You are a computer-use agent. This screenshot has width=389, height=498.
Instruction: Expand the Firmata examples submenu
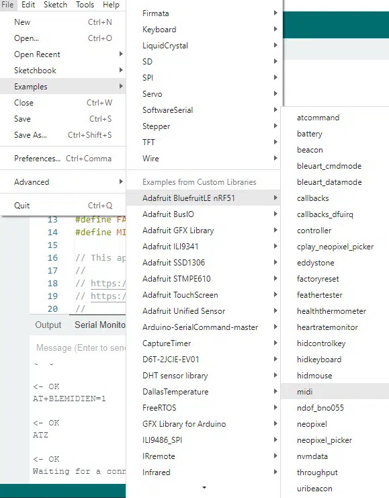tap(203, 13)
